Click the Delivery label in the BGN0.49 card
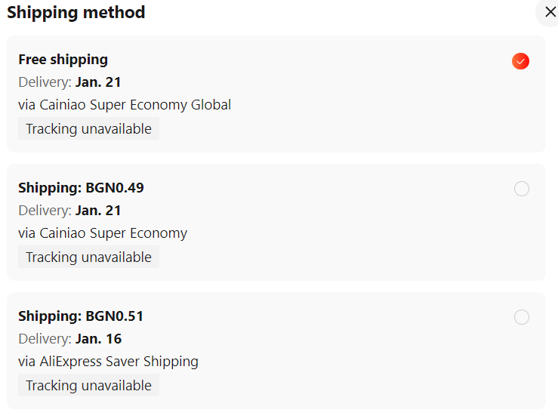558x419 pixels. tap(45, 211)
